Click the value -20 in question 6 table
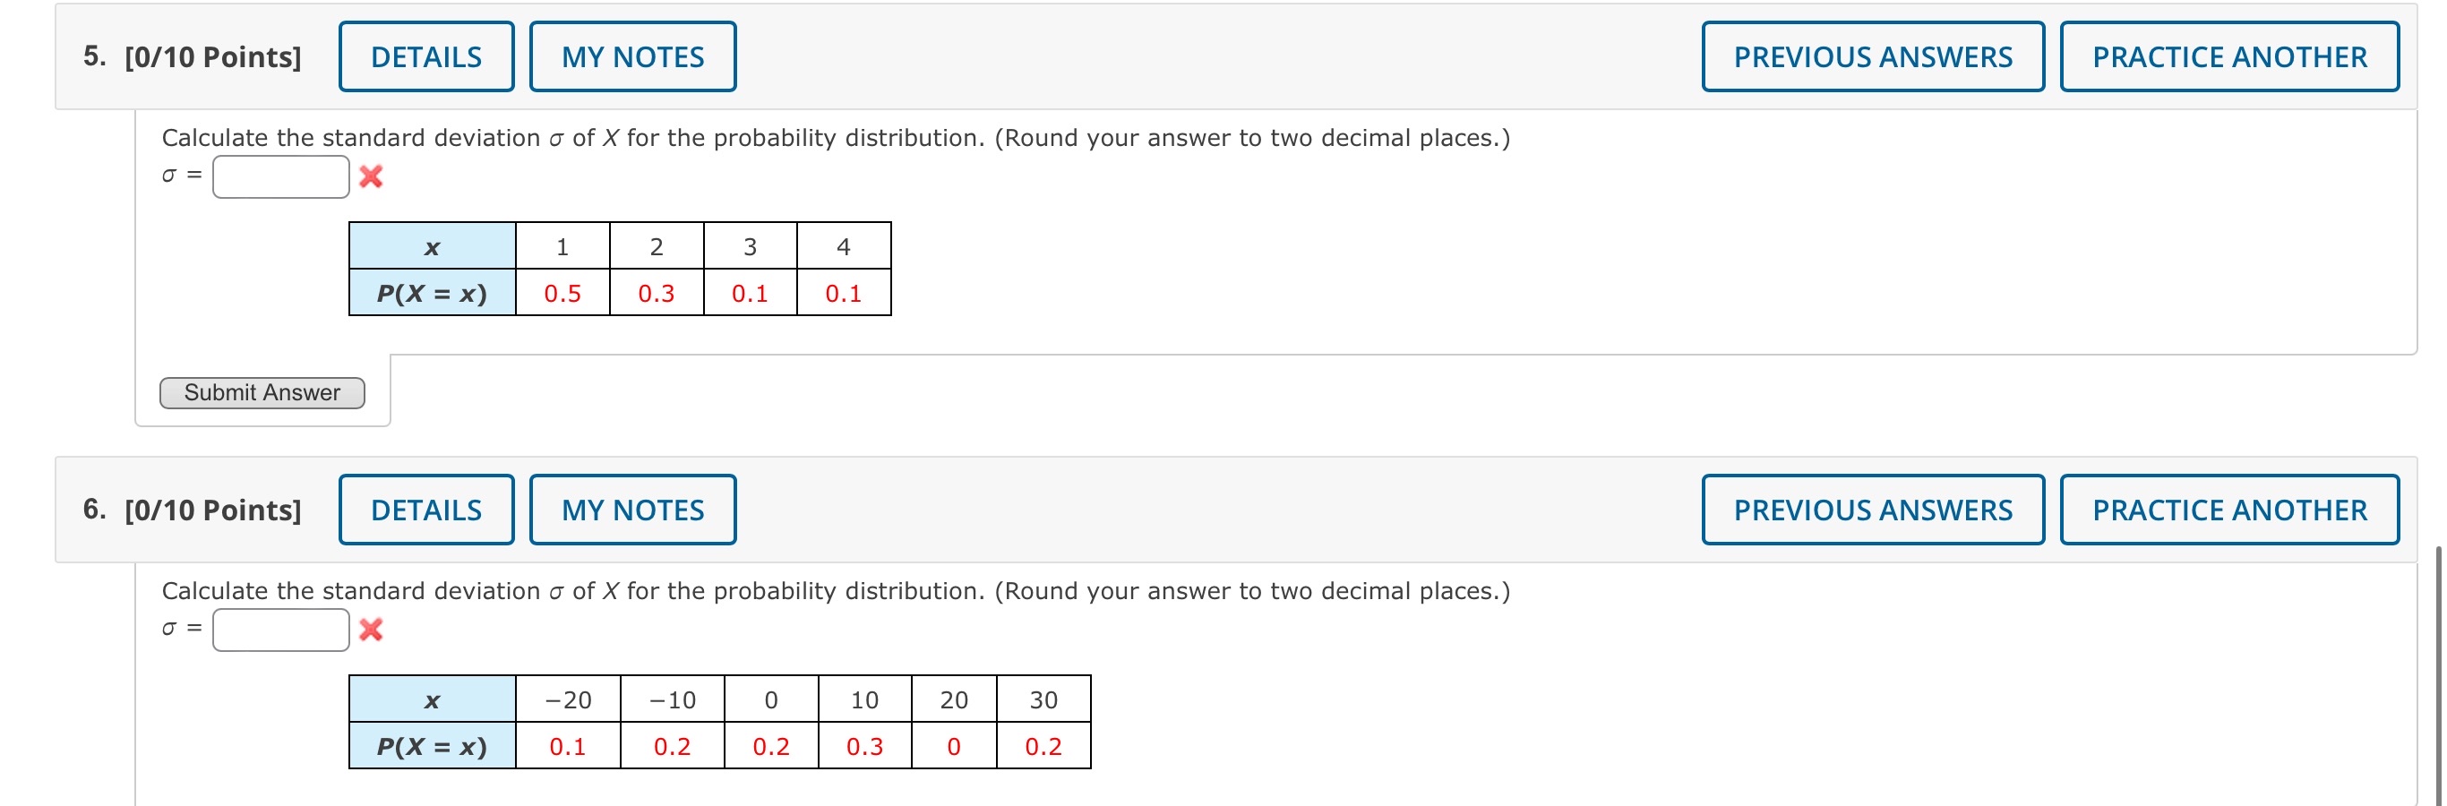Viewport: 2447px width, 806px height. coord(568,699)
